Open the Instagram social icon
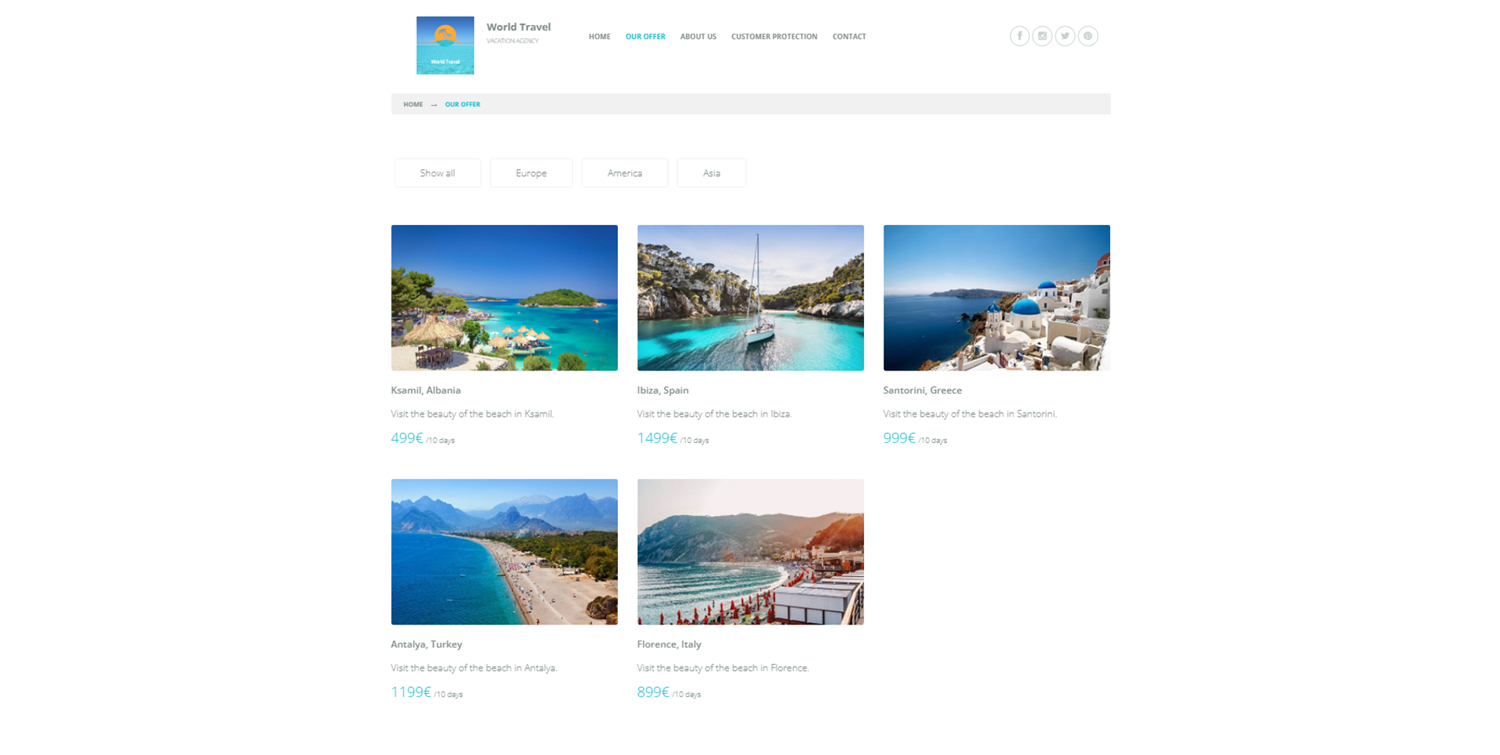Screen dimensions: 1500x755 coord(1041,36)
